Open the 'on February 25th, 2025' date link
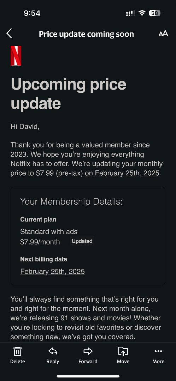 pos(122,173)
